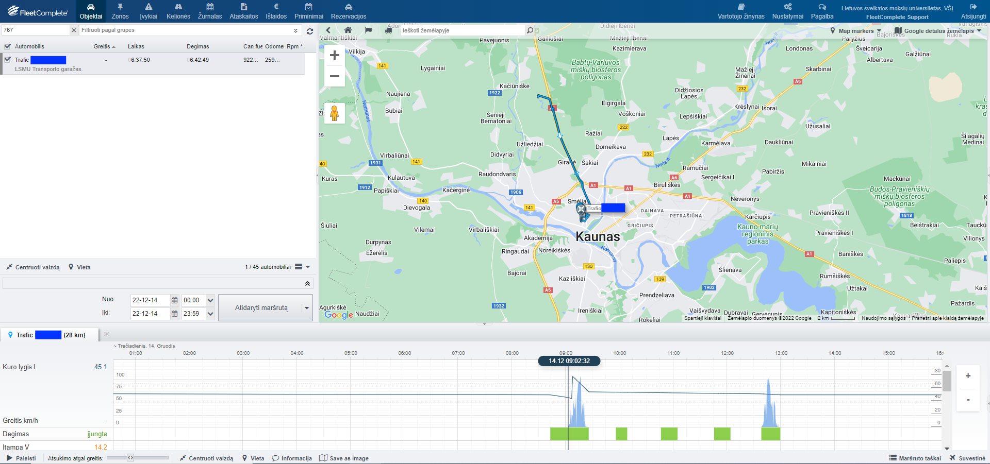Toggle checkbox for Trafic vehicle row

[7, 60]
